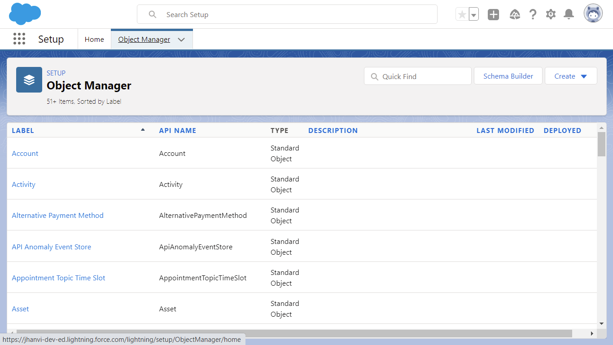
Task: Expand the Object Manager tab chevron
Action: tap(181, 40)
